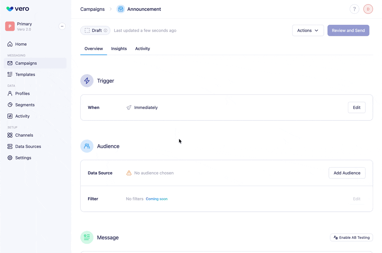This screenshot has height=253, width=382.
Task: Click the Templates sidebar icon
Action: [x=10, y=74]
